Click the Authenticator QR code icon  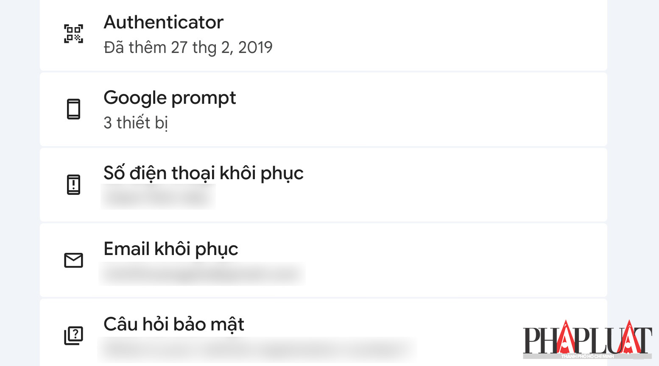[73, 34]
